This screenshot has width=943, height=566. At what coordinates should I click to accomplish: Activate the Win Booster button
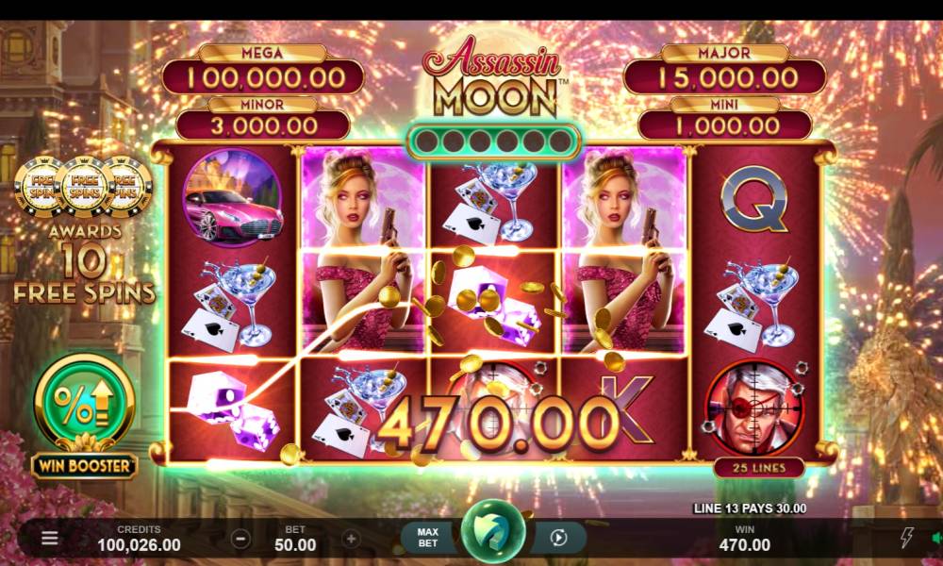[85, 416]
